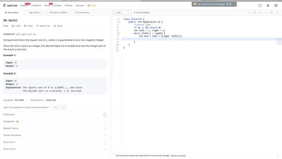This screenshot has height=159, width=282.
Task: Toggle the Autocomplete option
Action: (x=142, y=13)
